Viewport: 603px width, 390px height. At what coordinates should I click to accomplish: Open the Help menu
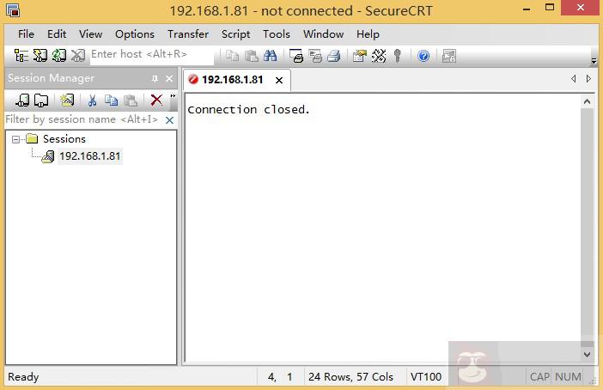tap(368, 34)
